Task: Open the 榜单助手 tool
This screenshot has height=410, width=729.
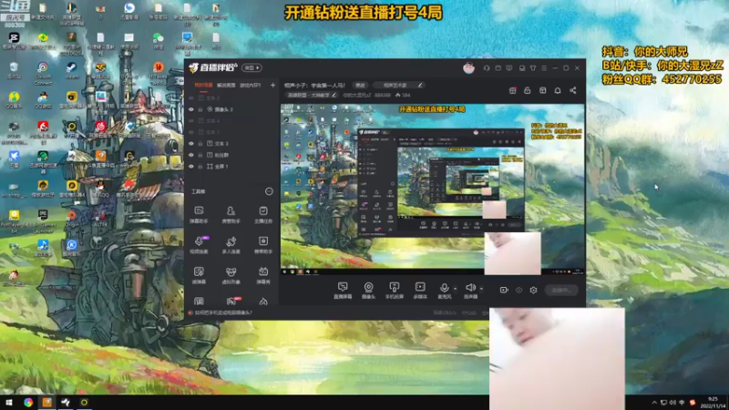Action: coord(263,245)
